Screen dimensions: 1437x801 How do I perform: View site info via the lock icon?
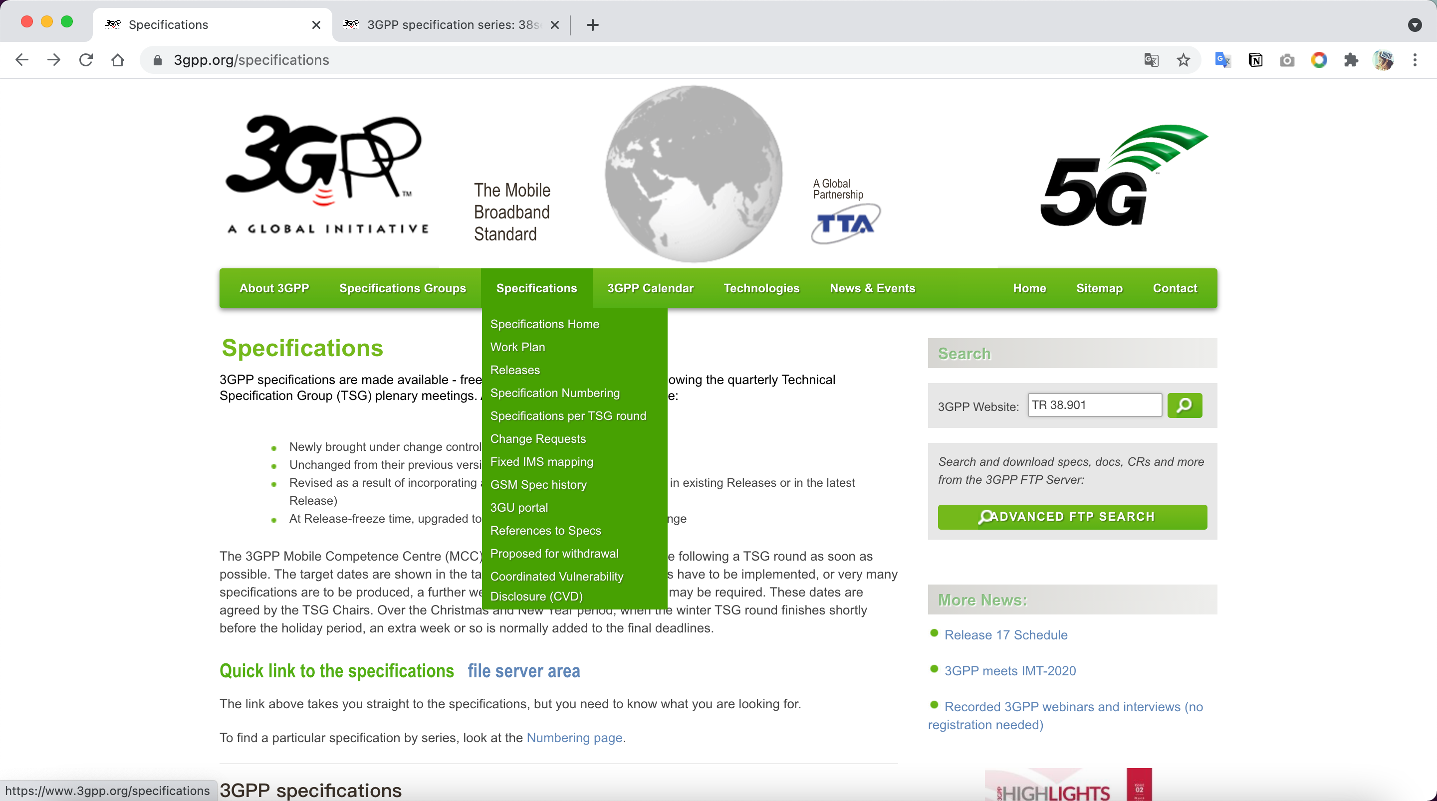157,60
